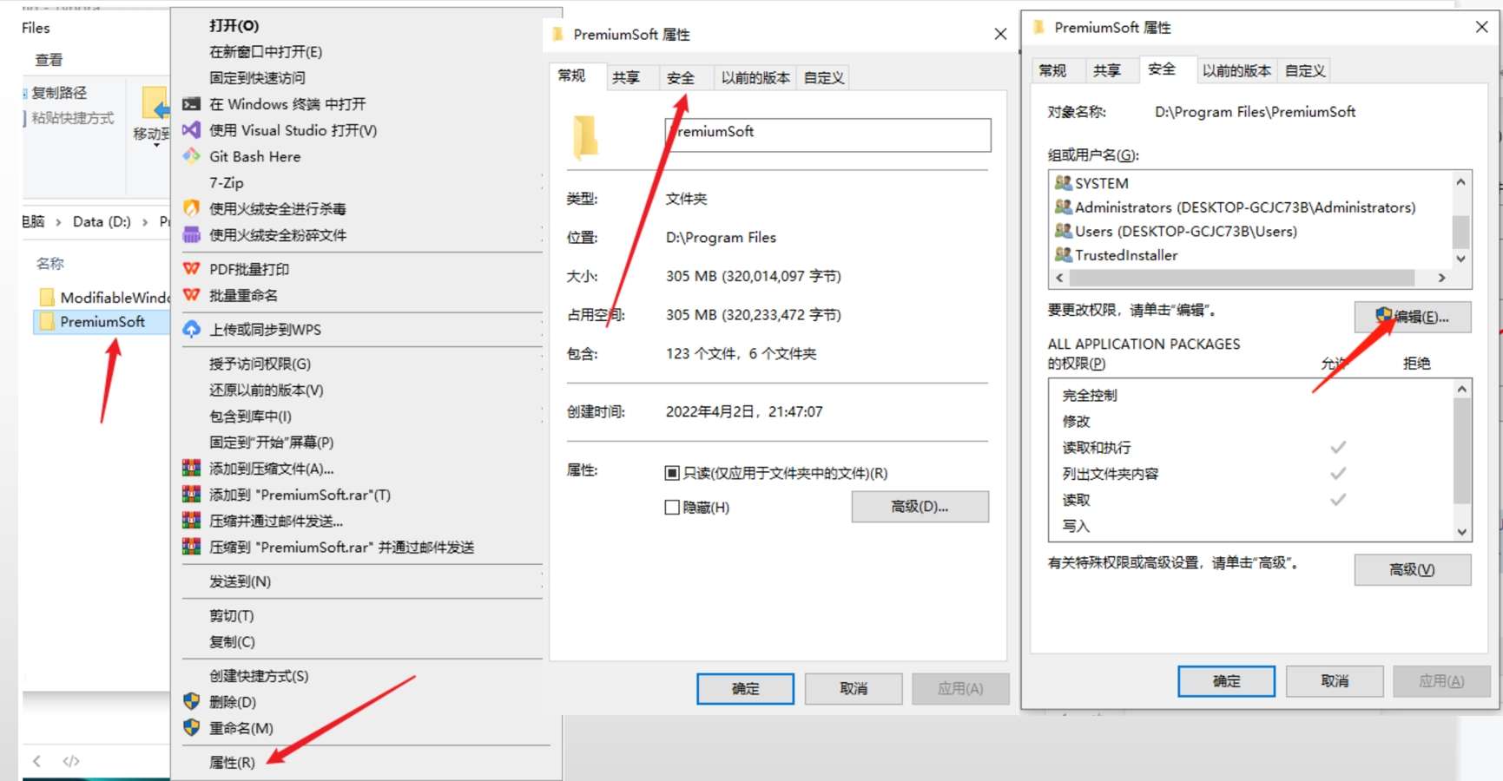Toggle the 只读 read-only checkbox

click(x=671, y=473)
